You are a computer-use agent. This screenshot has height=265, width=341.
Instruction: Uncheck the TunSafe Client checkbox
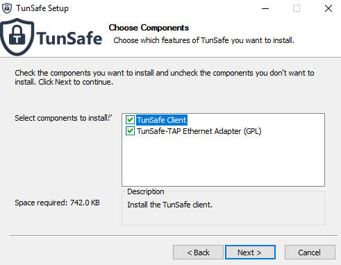click(x=130, y=120)
